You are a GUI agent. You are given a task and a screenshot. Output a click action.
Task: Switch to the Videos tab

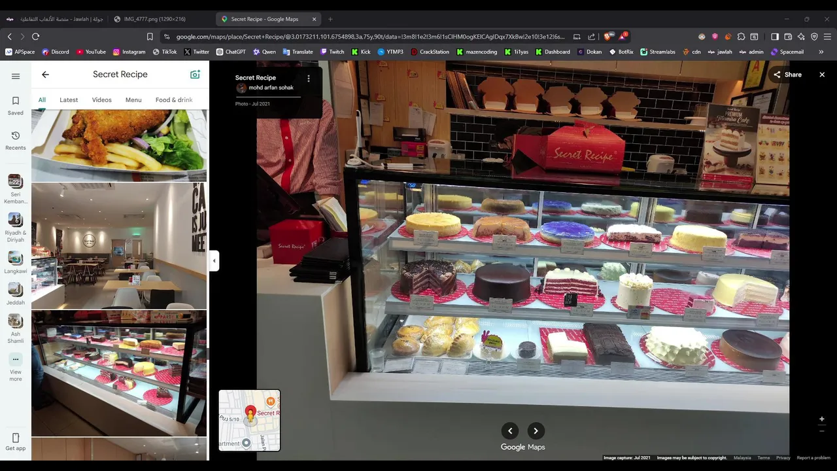(101, 100)
